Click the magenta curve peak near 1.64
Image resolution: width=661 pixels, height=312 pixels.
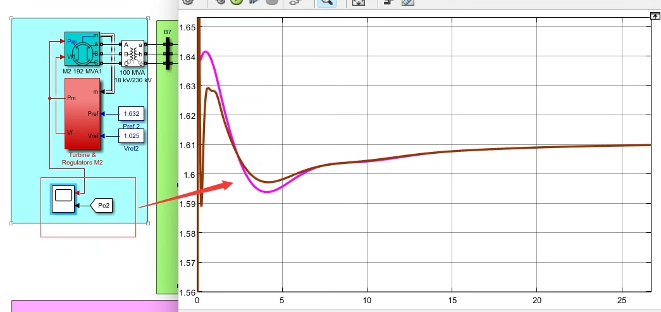[206, 52]
